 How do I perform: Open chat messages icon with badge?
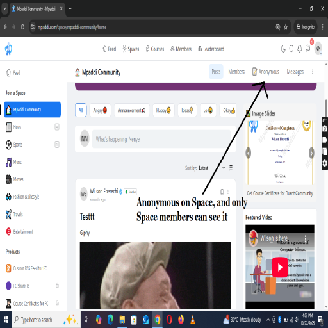pos(308,49)
